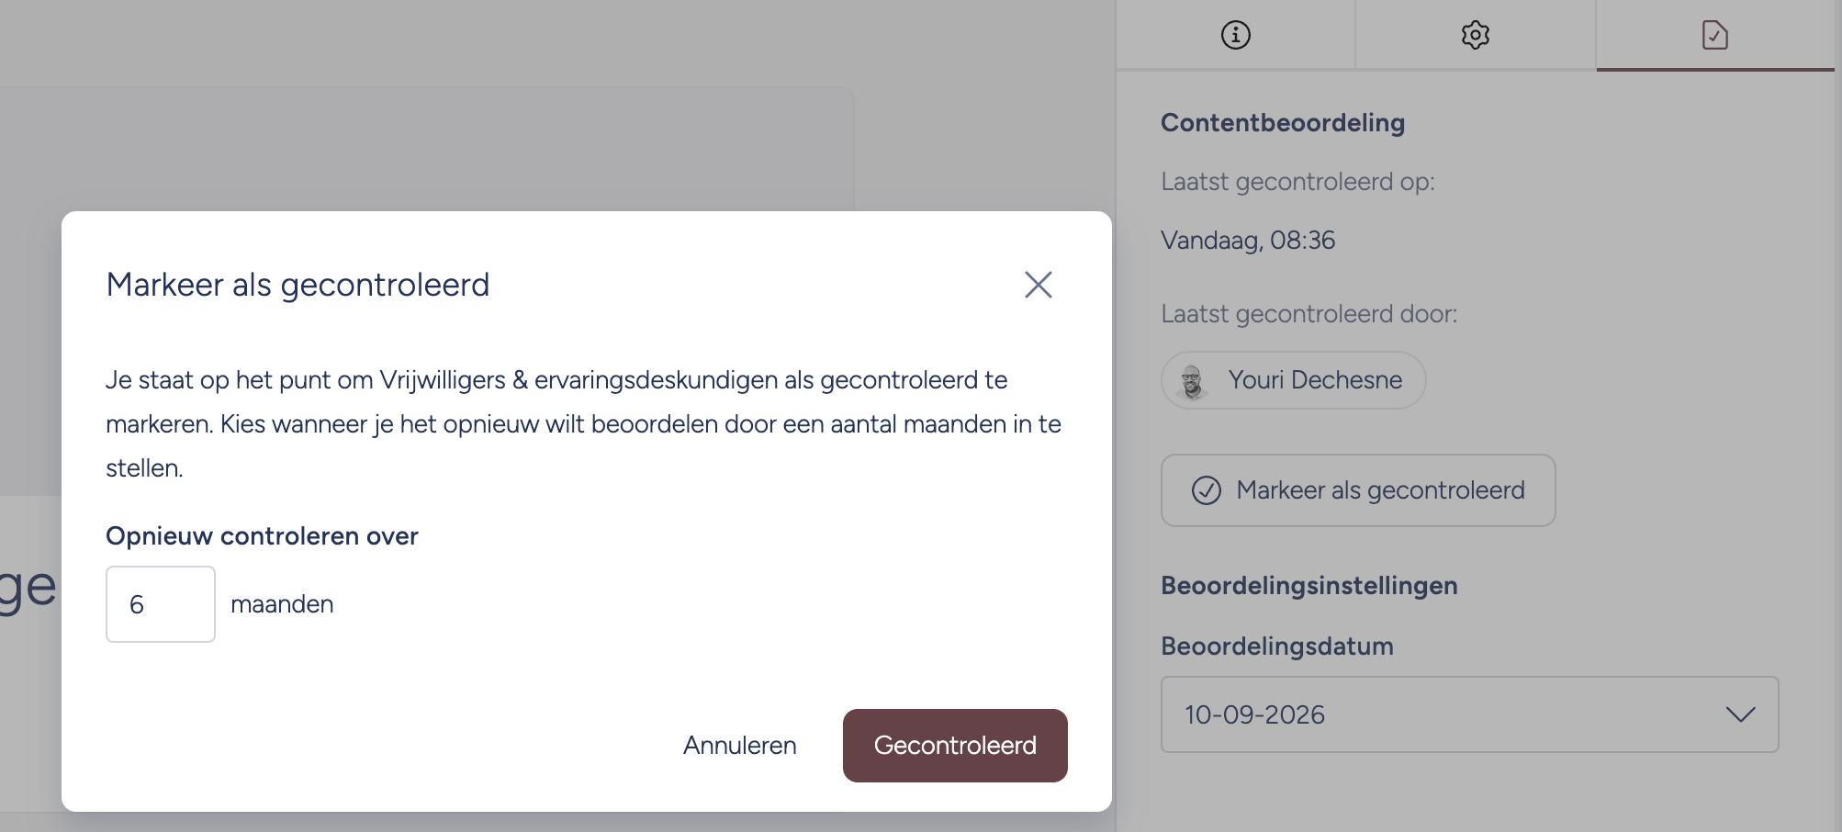Click the Vandaag, 08:36 timestamp

pyautogui.click(x=1248, y=241)
